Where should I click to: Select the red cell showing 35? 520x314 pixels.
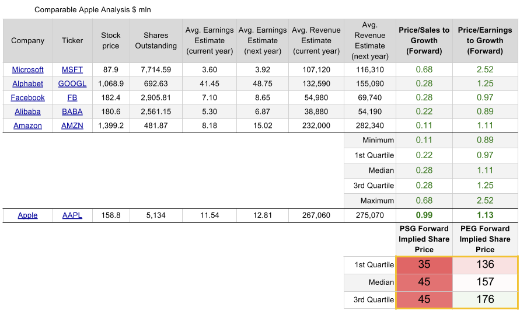click(424, 264)
